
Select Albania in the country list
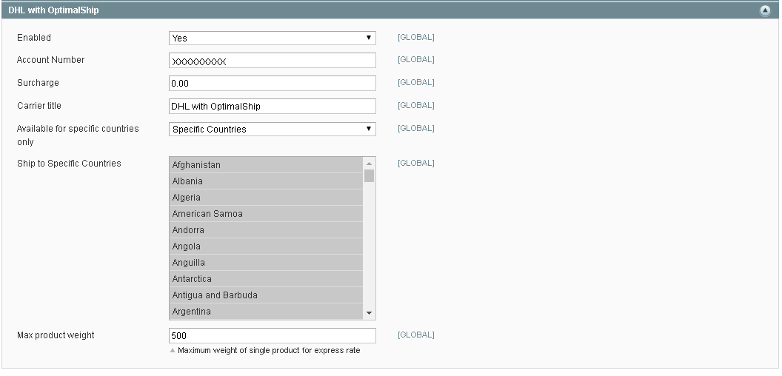pyautogui.click(x=266, y=181)
